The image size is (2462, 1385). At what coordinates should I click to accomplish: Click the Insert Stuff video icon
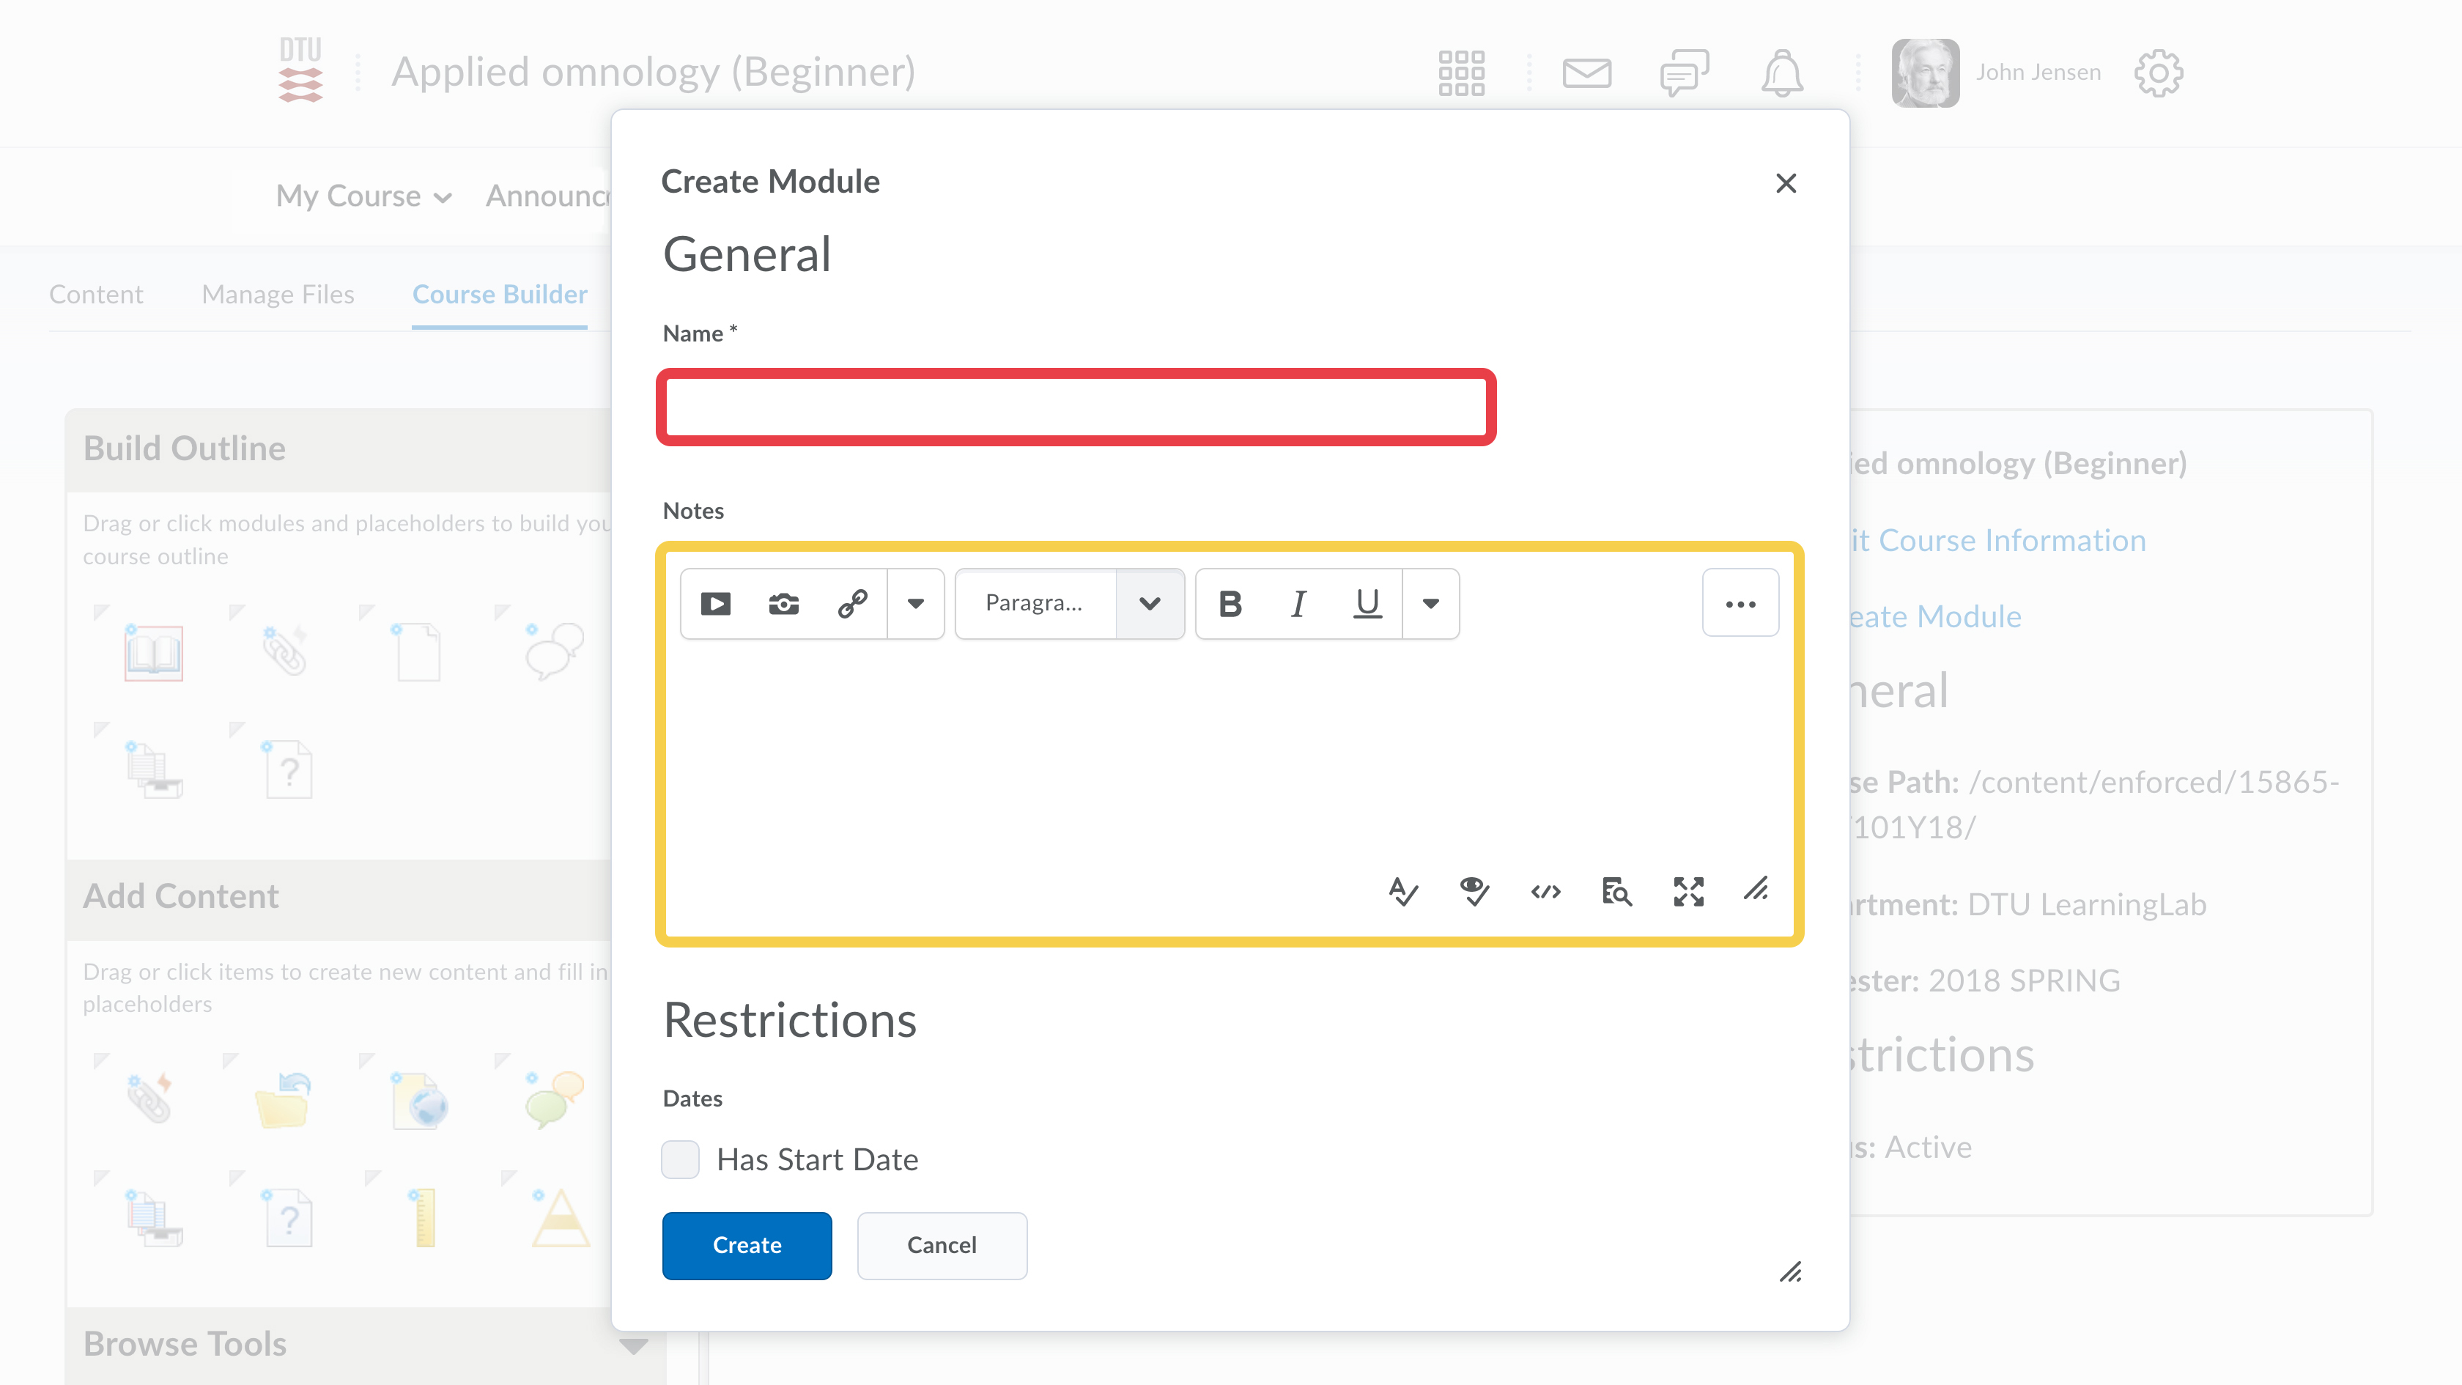(x=715, y=603)
